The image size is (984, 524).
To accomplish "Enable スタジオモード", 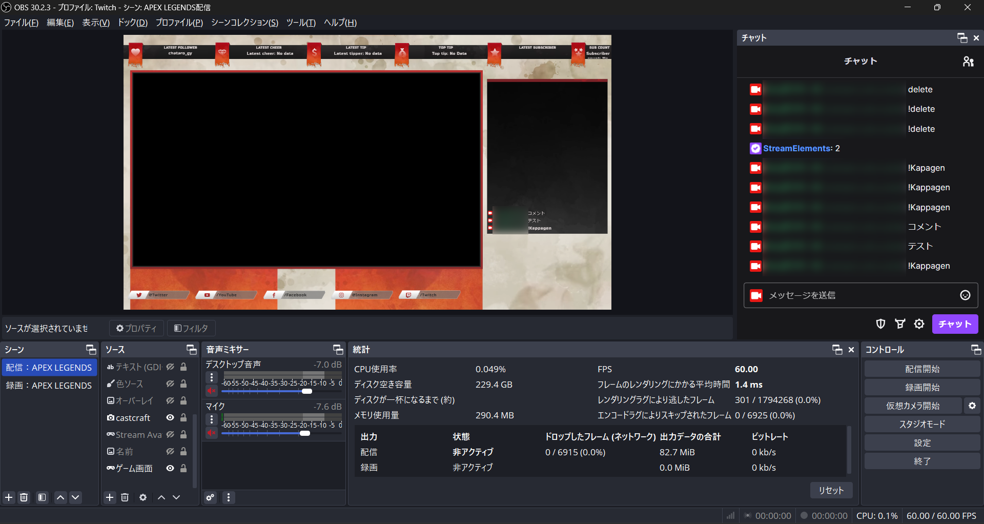I will tap(922, 425).
